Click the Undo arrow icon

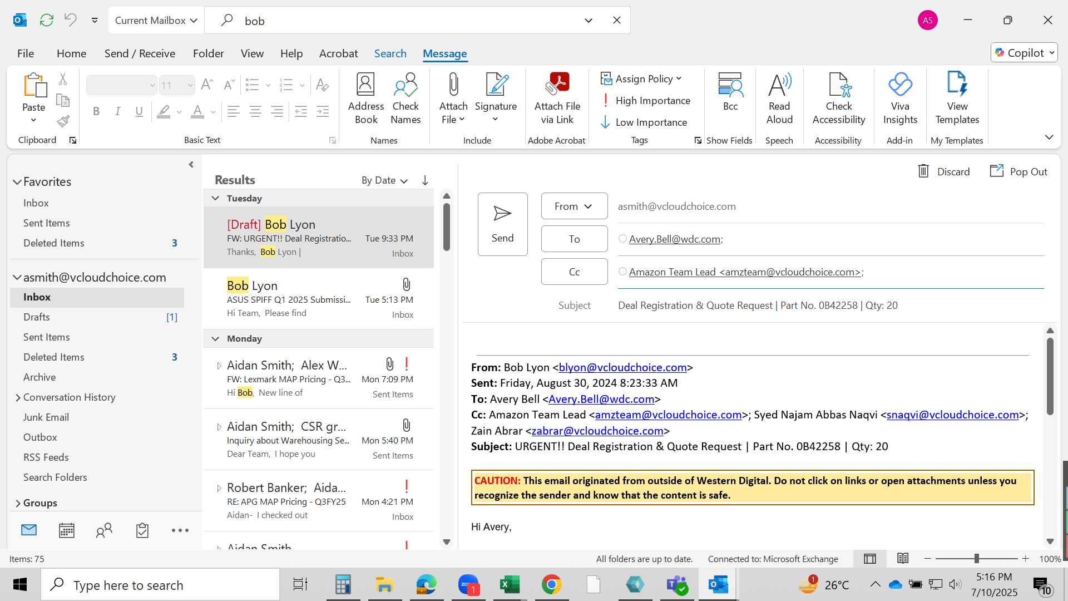70,21
